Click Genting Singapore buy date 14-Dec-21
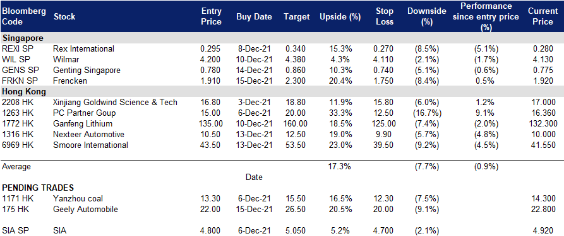Screen dimensions: 564x236 (x=254, y=70)
